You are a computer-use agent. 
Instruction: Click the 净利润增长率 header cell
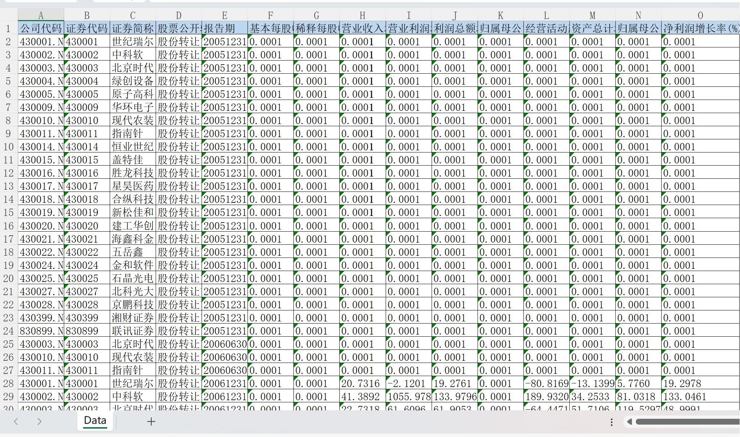point(700,28)
